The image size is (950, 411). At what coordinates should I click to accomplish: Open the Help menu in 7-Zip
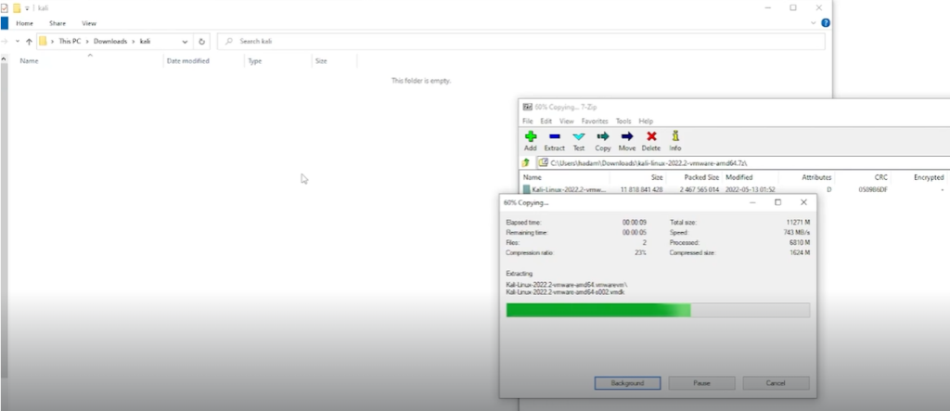pos(646,122)
